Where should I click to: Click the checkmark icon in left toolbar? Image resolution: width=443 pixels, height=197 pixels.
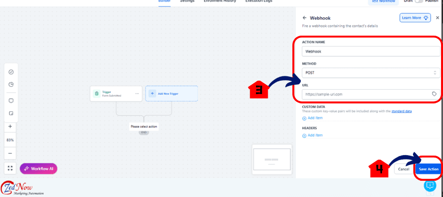pyautogui.click(x=11, y=72)
